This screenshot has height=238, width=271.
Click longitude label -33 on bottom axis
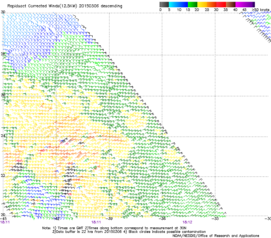click(215, 219)
